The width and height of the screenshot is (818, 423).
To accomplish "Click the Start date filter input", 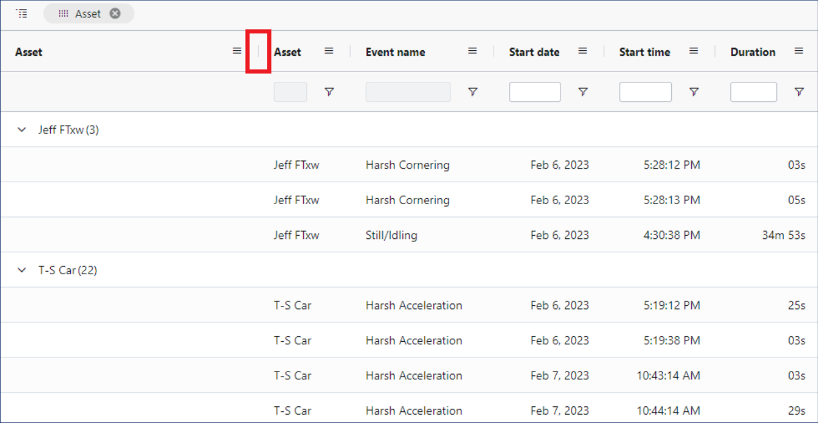I will point(535,92).
